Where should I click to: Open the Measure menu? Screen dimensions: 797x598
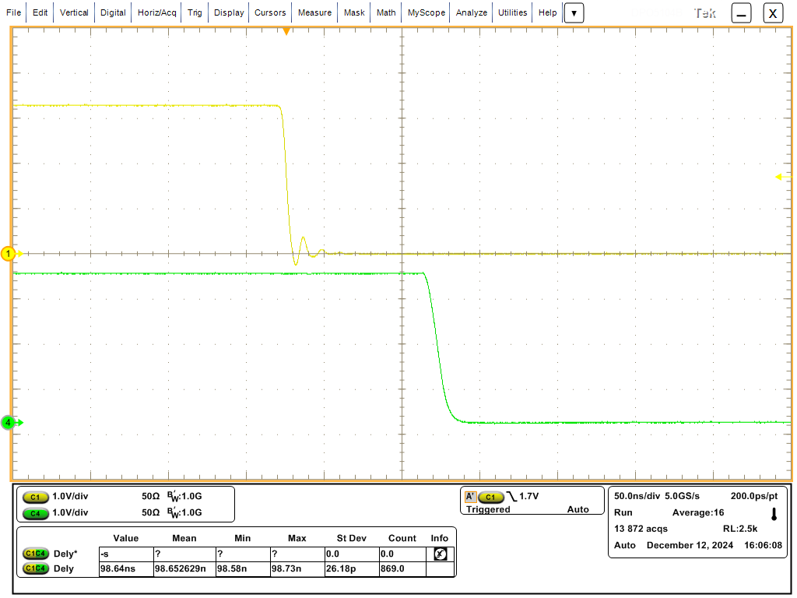pos(314,12)
